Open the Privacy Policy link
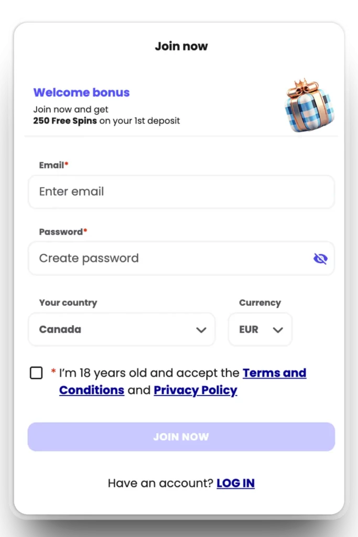Screen dimensions: 358x537 [196, 390]
